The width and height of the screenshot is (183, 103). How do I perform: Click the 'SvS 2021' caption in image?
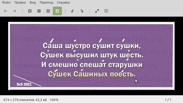click(24, 84)
